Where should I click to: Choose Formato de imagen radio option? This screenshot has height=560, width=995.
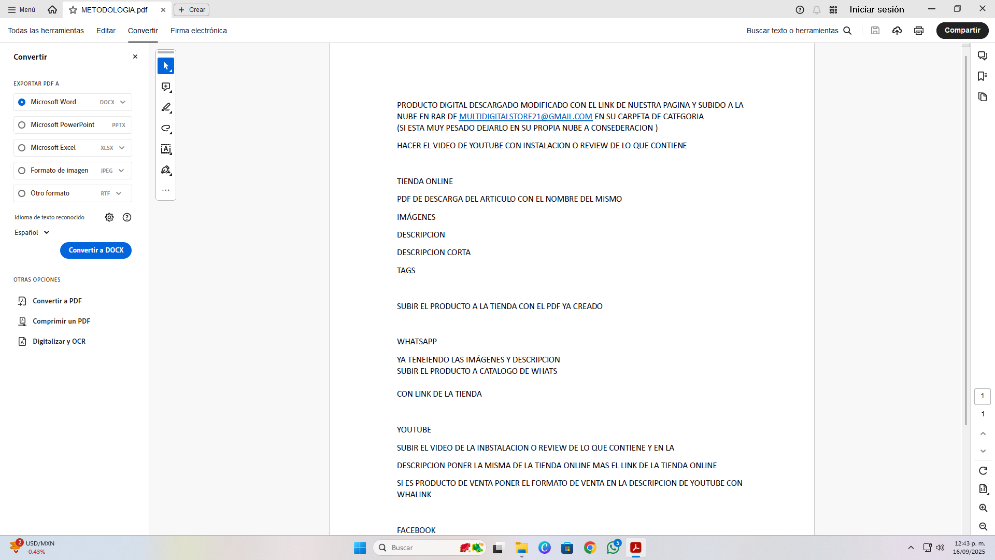(x=22, y=171)
